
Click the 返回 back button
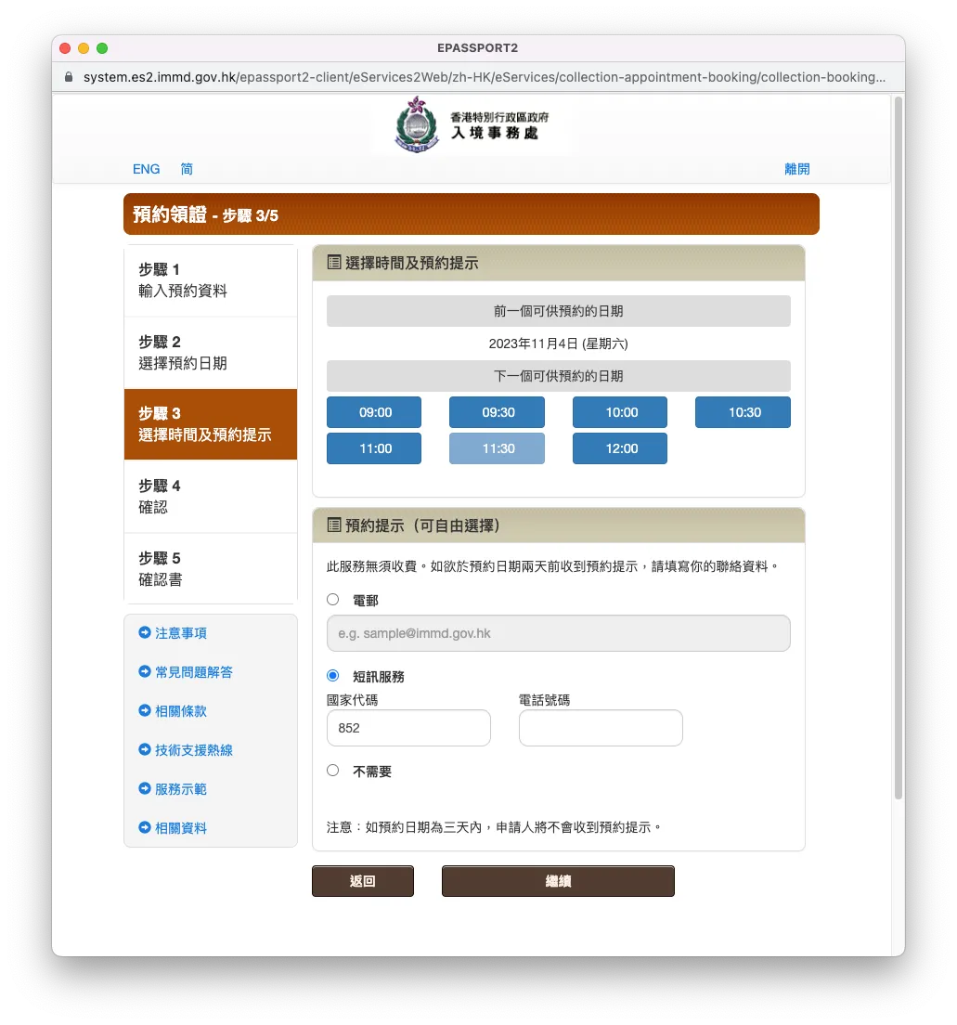[363, 881]
